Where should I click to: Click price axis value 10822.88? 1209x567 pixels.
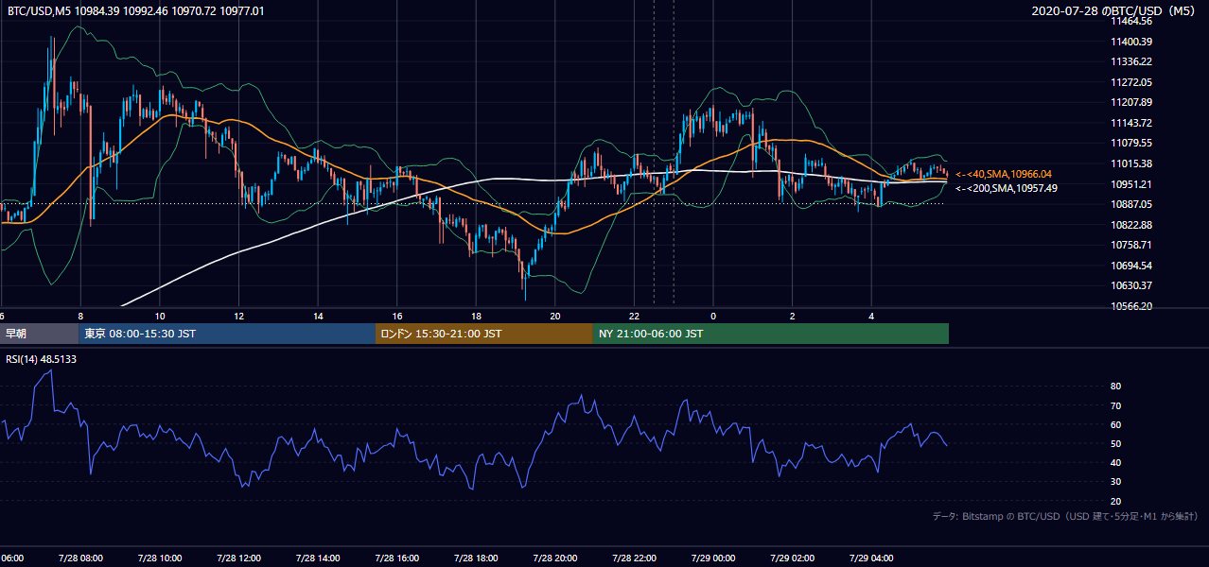pos(1131,225)
